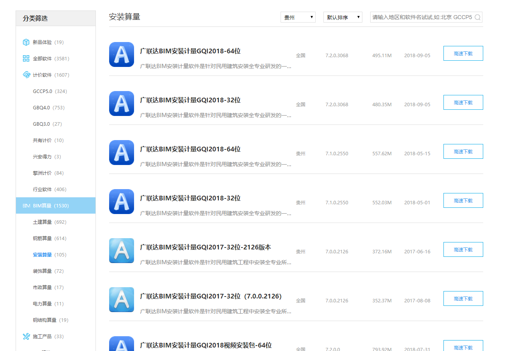
Task: Click the tools icon beside 施工产品
Action: (26, 336)
